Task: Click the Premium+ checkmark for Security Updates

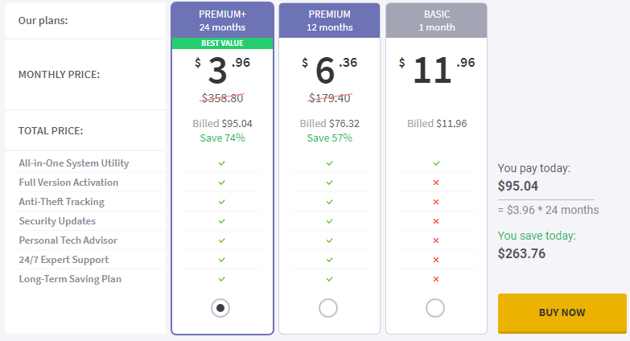Action: pyautogui.click(x=222, y=221)
